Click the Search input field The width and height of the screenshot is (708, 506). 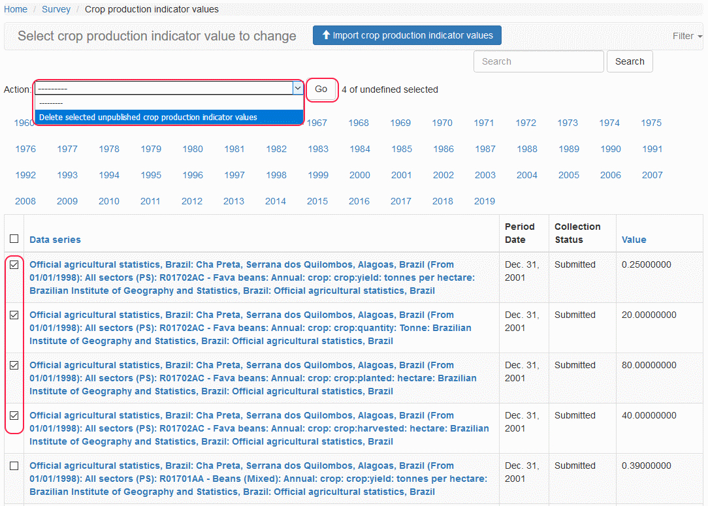[538, 61]
